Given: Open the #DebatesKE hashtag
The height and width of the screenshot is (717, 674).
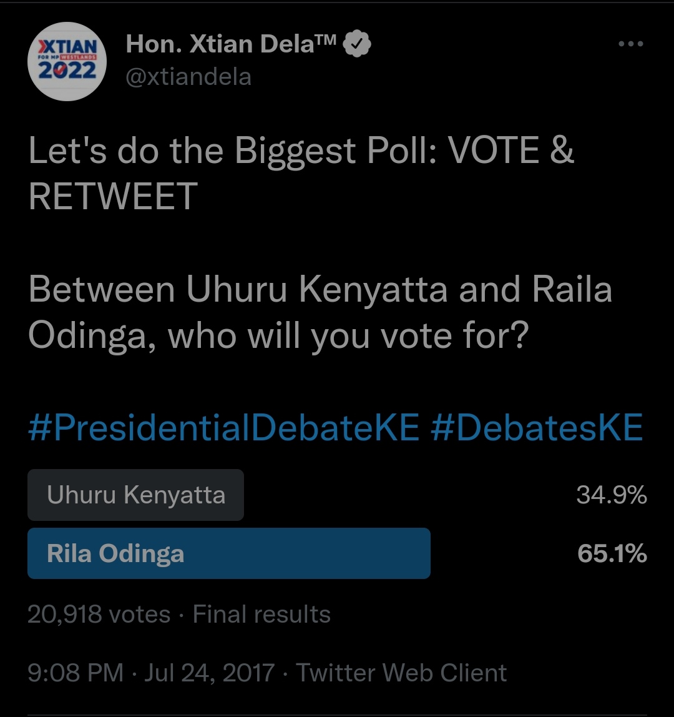Looking at the screenshot, I should (x=536, y=428).
